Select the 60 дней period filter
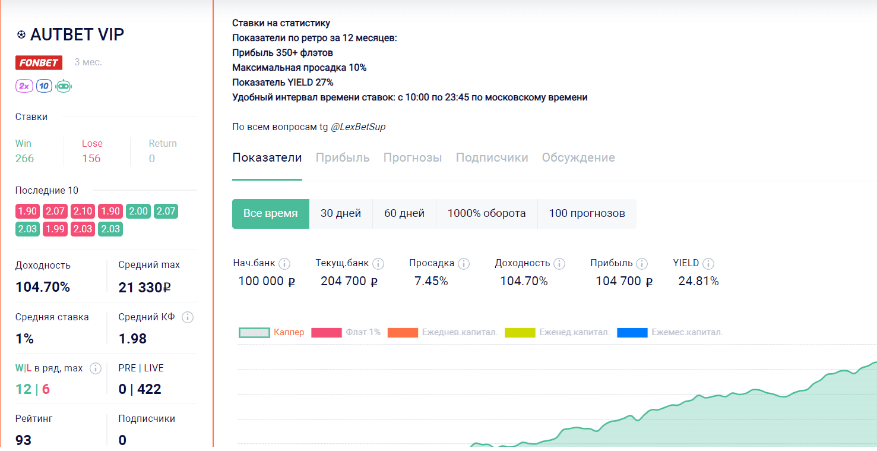 pyautogui.click(x=404, y=214)
